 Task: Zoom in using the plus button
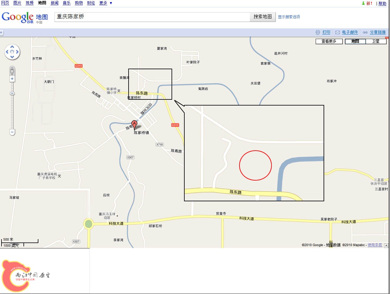(x=12, y=79)
